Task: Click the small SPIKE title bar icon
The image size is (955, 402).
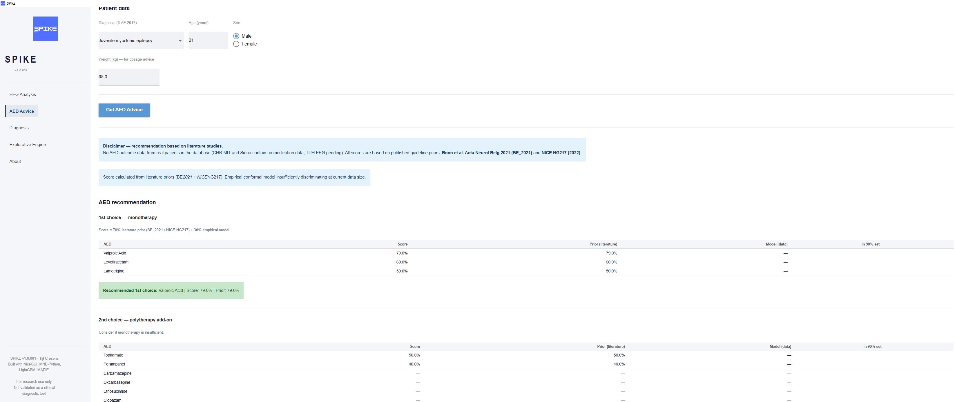Action: 3,3
